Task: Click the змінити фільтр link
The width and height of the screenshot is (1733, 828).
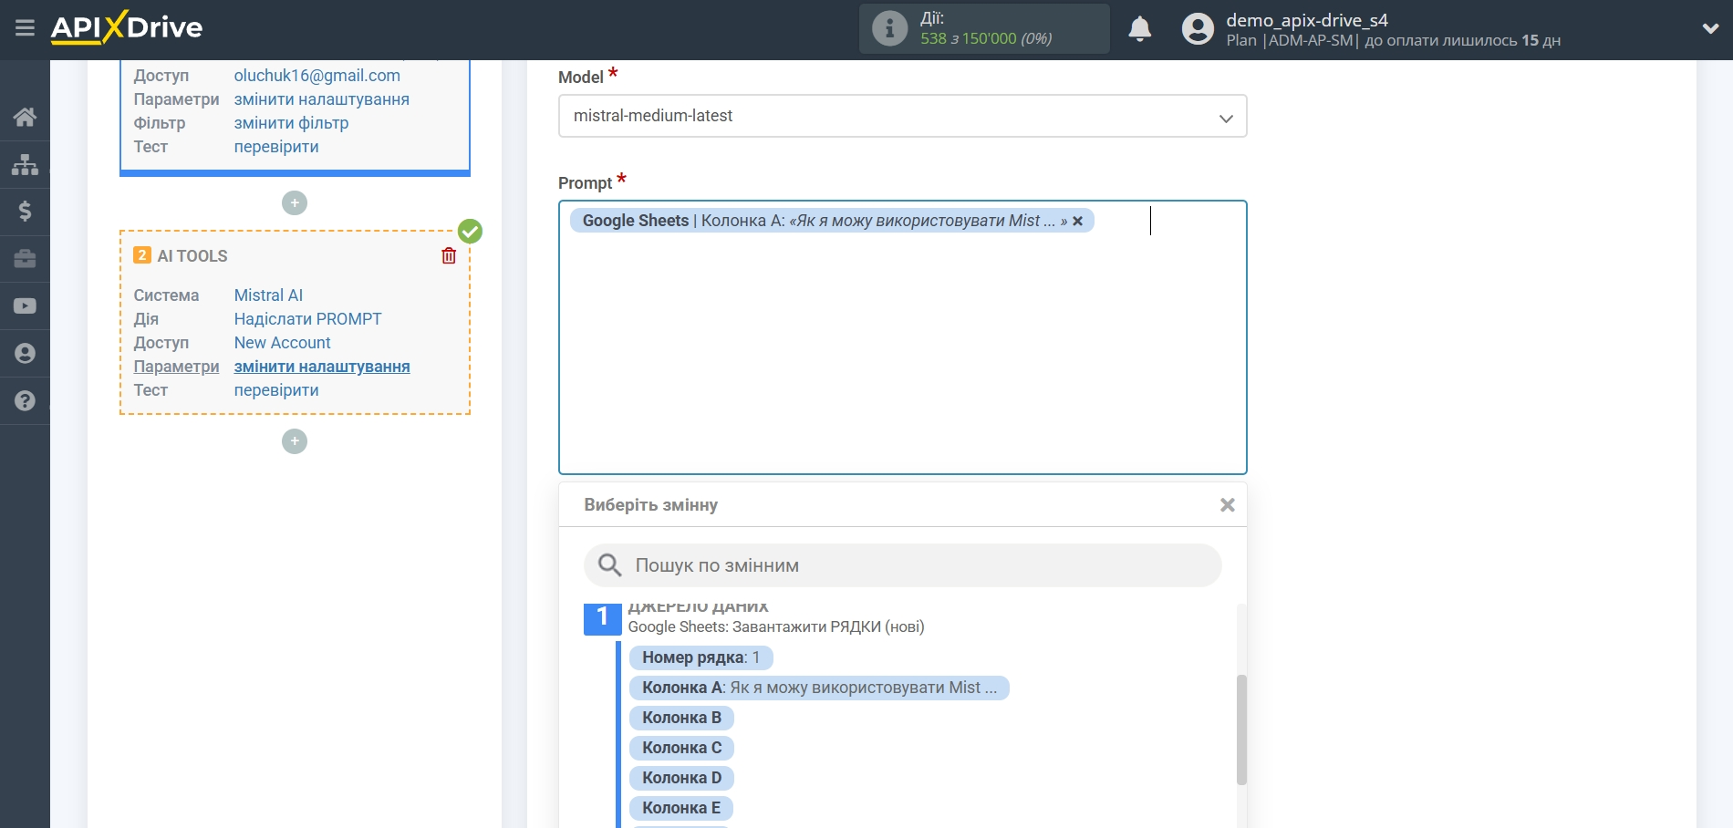Action: click(x=291, y=123)
